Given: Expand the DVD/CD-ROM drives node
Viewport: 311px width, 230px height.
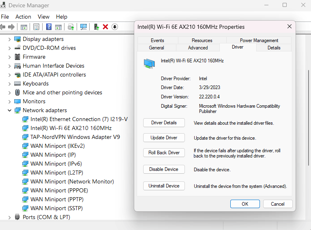Looking at the screenshot, I should tap(9, 48).
